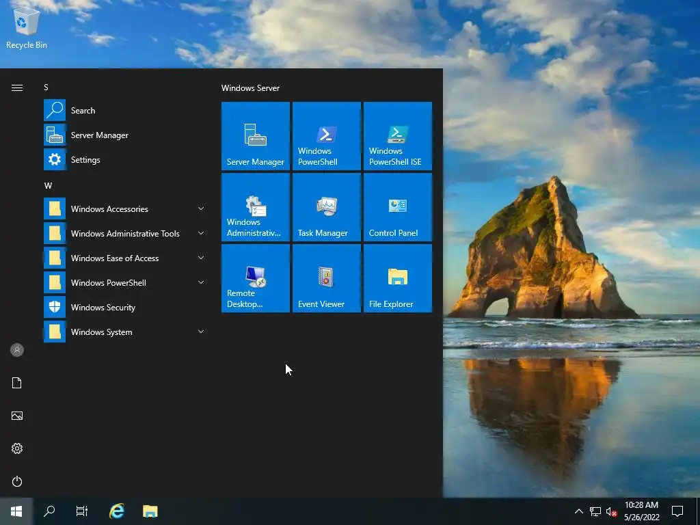Viewport: 700px width, 525px height.
Task: Open the taskbar clock and date
Action: (x=641, y=511)
